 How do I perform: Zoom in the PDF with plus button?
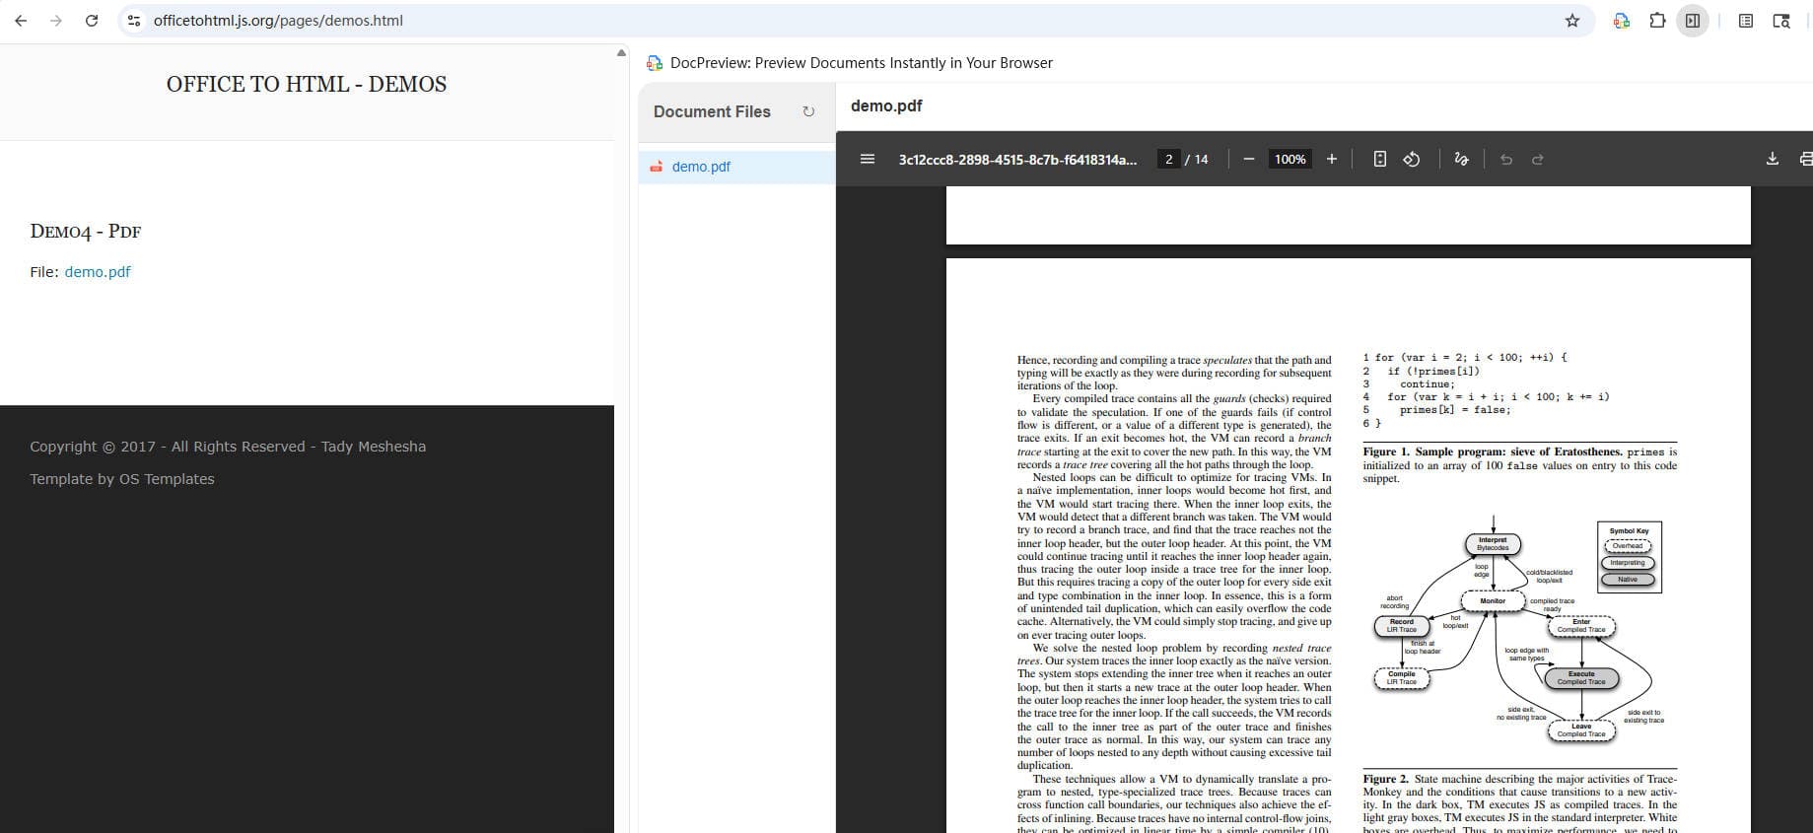(x=1332, y=159)
